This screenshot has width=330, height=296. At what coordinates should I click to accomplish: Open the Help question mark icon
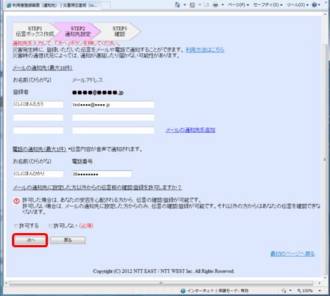pos(314,4)
